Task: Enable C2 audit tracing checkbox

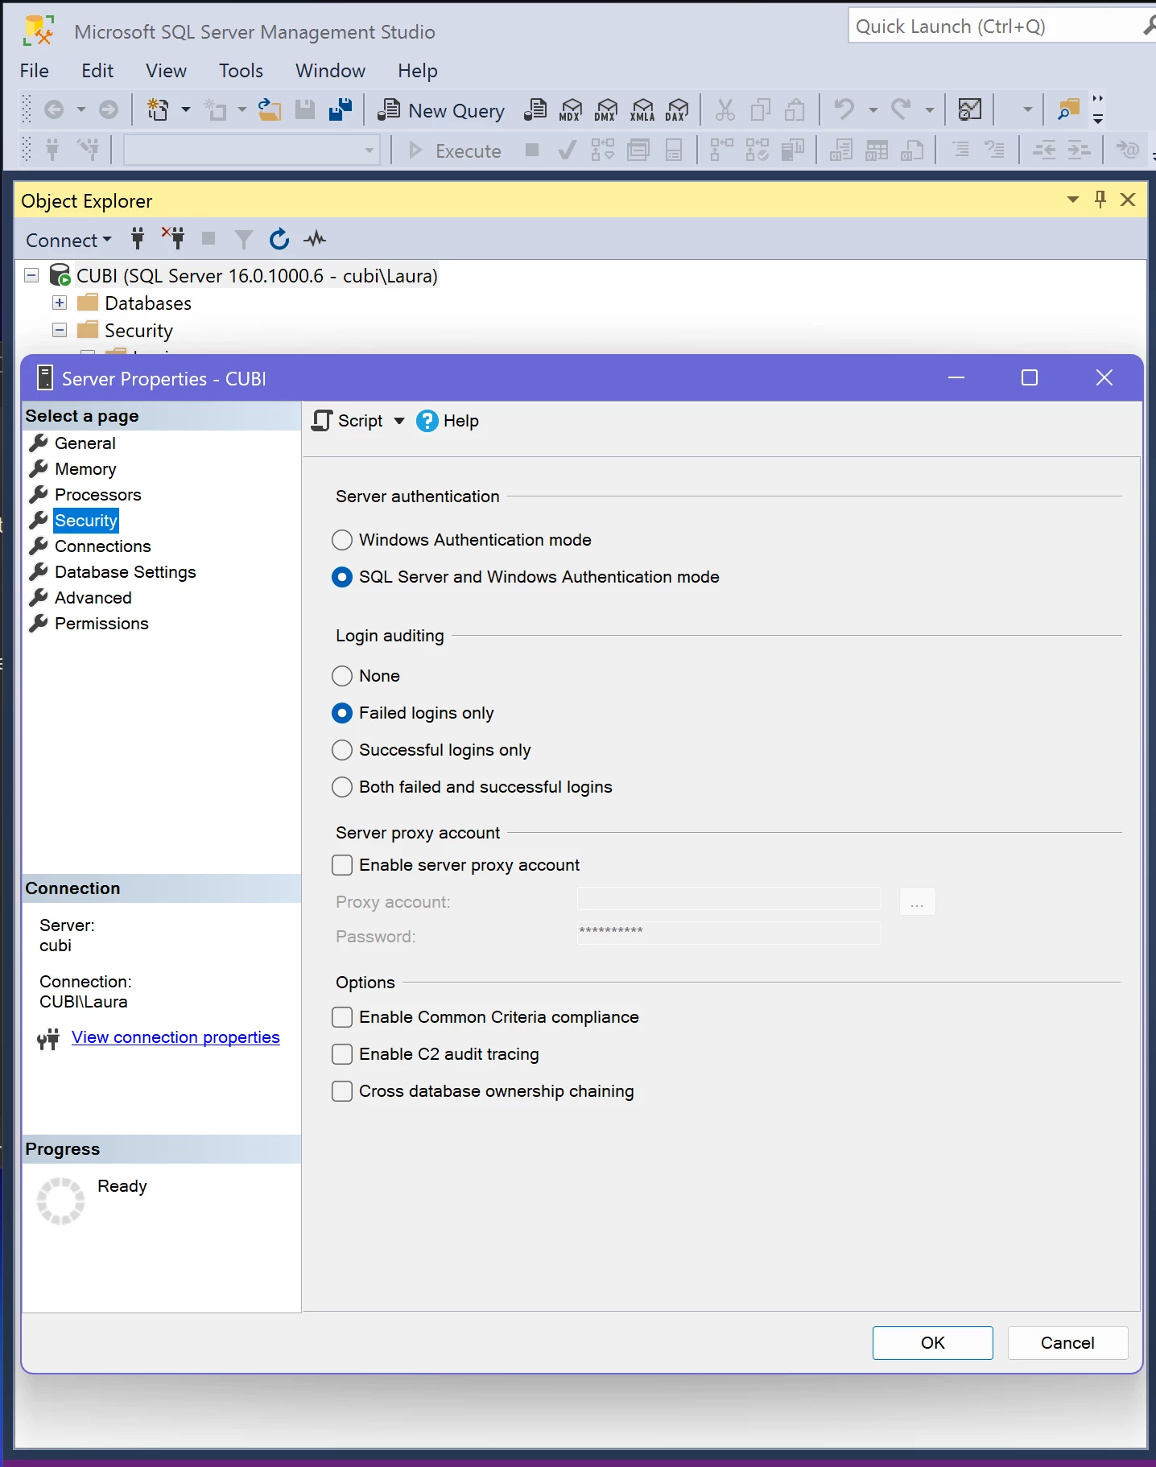Action: point(342,1054)
